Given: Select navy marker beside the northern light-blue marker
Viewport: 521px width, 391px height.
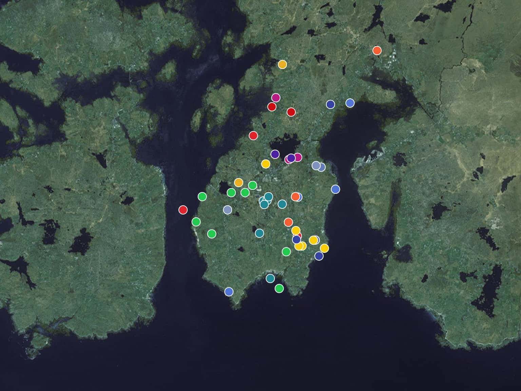Looking at the screenshot, I should (x=330, y=105).
